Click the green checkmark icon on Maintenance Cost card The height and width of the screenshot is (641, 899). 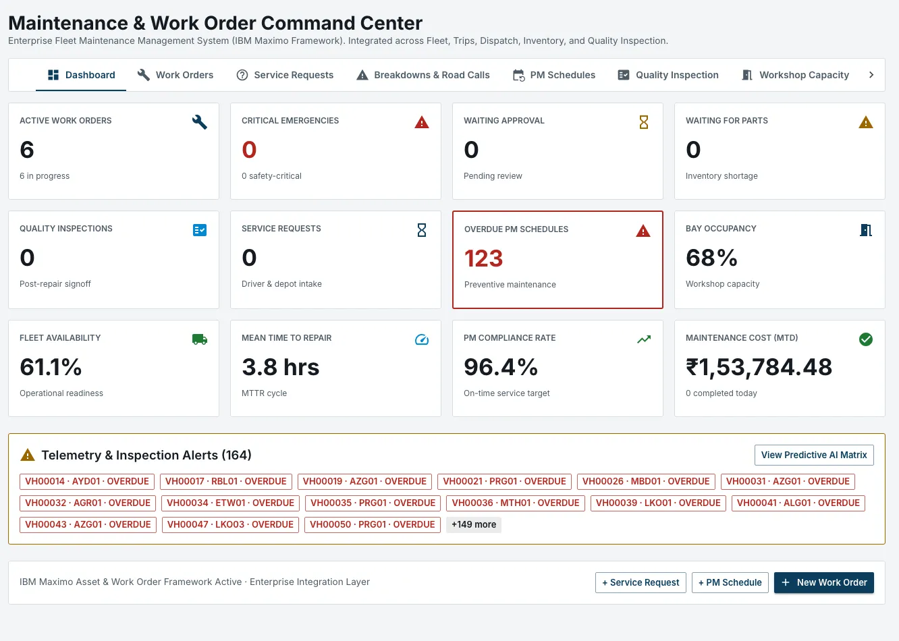pos(866,339)
